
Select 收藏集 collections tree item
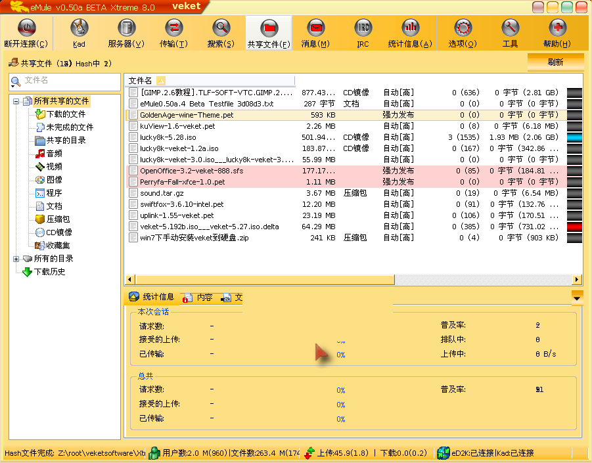tap(53, 245)
